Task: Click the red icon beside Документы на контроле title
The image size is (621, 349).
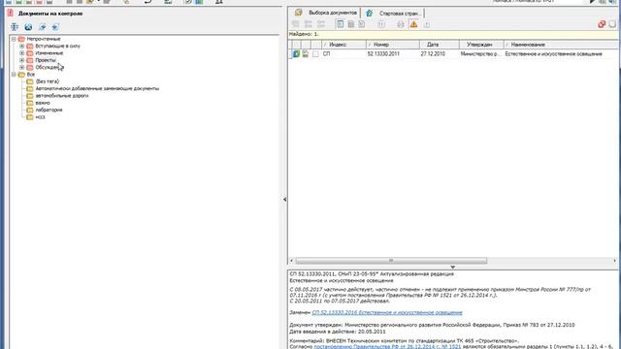Action: (11, 13)
